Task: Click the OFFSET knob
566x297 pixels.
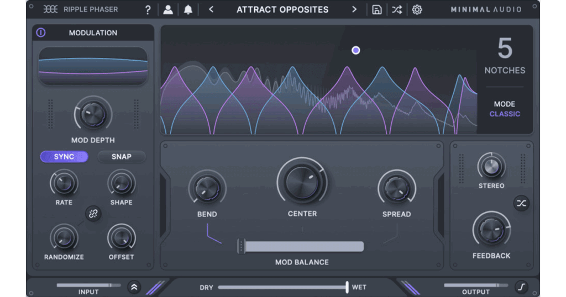Action: click(121, 237)
